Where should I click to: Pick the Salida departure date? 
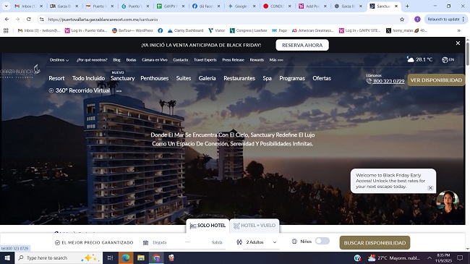click(217, 242)
